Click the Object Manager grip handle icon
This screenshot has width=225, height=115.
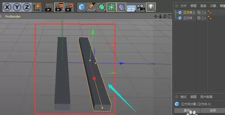pyautogui.click(x=176, y=6)
